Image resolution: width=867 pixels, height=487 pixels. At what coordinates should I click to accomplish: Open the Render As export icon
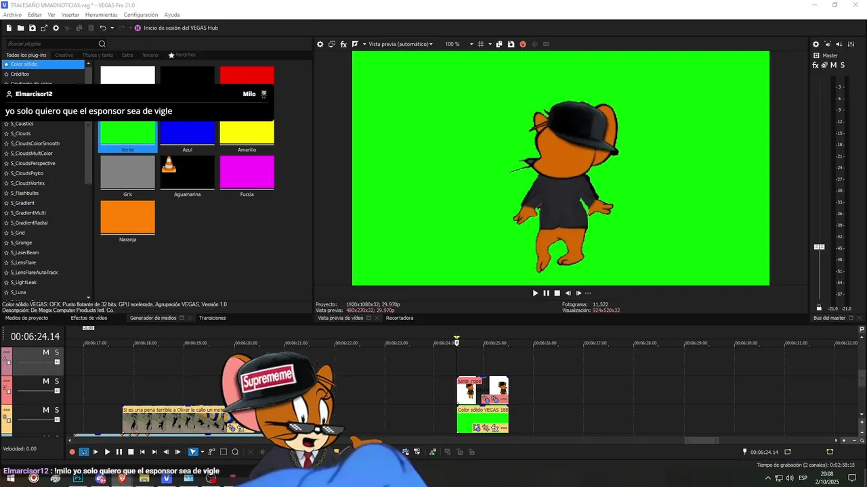point(44,28)
